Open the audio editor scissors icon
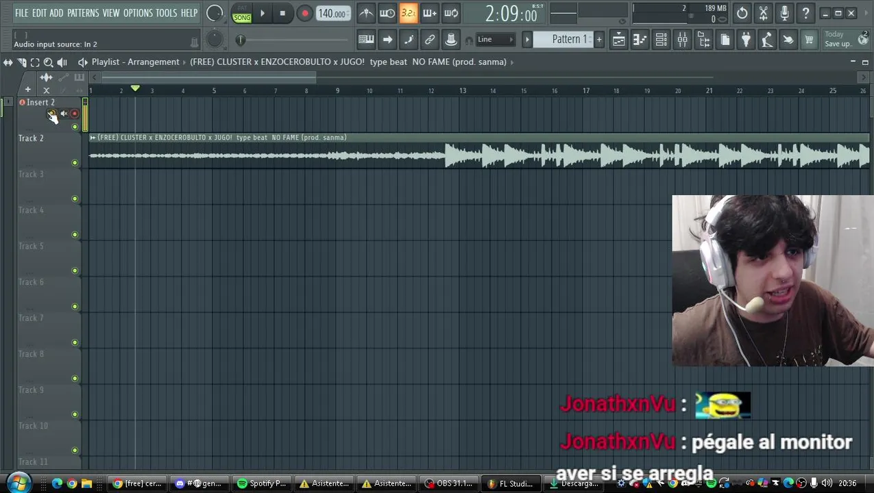 [764, 13]
